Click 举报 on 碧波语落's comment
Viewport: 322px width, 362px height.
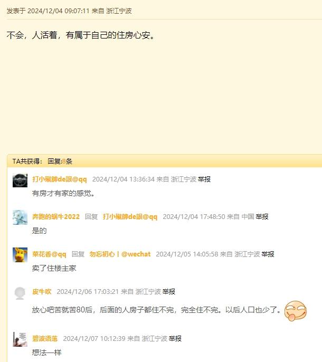(x=175, y=339)
